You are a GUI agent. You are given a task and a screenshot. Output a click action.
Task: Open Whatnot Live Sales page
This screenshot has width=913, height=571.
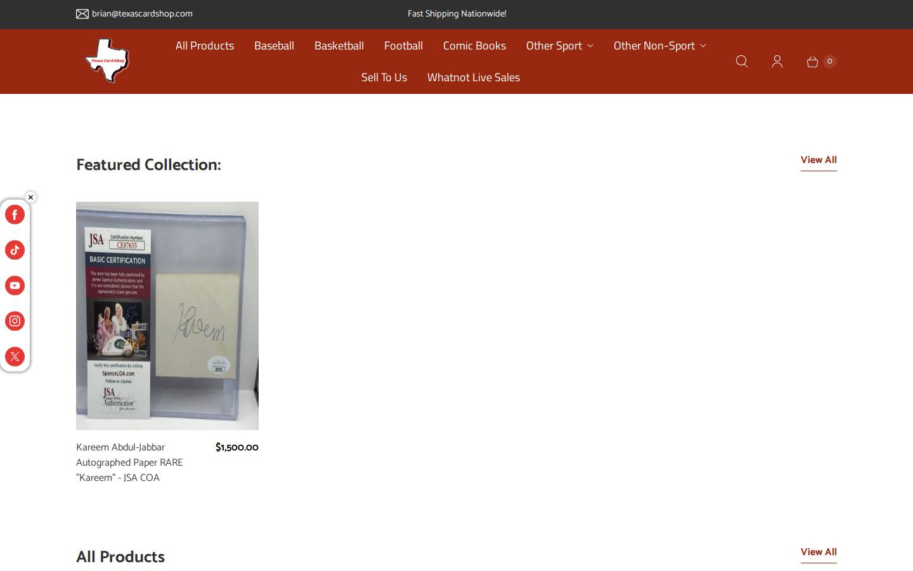click(x=474, y=77)
